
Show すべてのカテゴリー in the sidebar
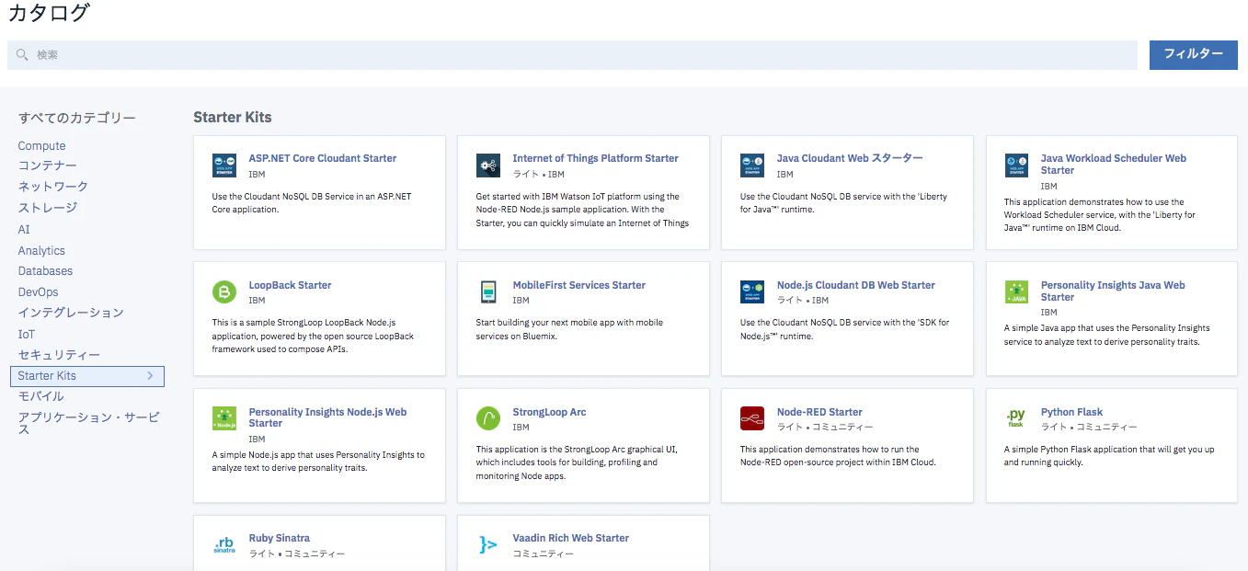coord(77,118)
